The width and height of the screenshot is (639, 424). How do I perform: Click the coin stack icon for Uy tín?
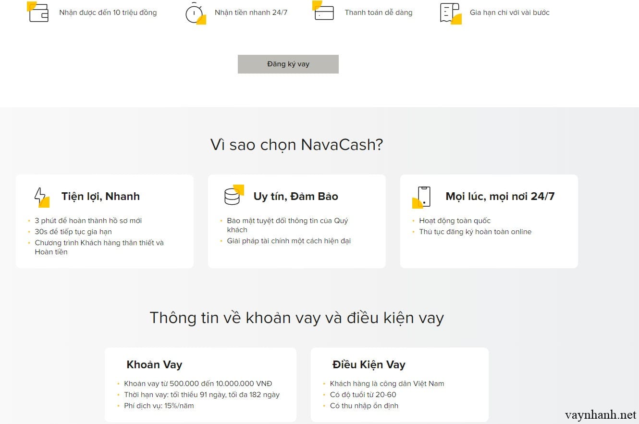[233, 196]
